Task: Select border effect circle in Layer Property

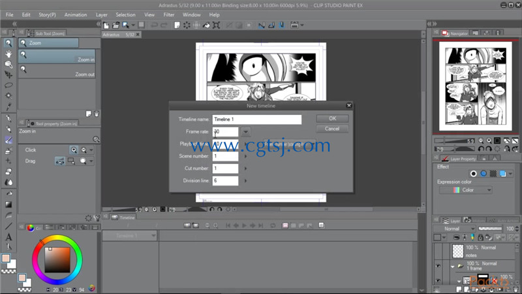Action: [x=474, y=173]
